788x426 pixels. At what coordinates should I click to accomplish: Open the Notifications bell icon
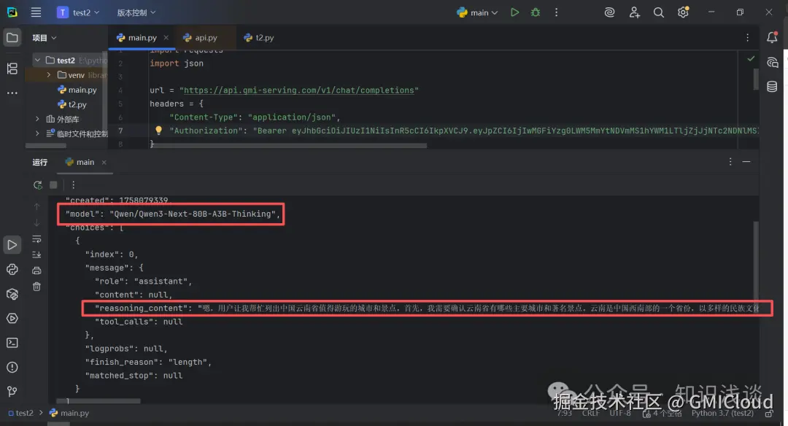(x=772, y=37)
